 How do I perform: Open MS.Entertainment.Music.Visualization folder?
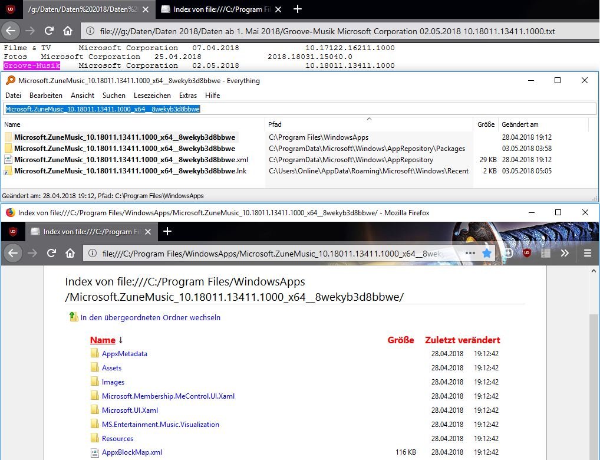tap(160, 425)
